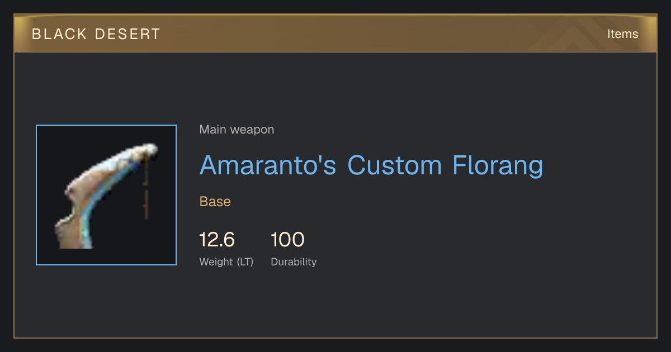Click the hanging tassel on the Florang icon
This screenshot has width=671, height=352.
pyautogui.click(x=146, y=190)
